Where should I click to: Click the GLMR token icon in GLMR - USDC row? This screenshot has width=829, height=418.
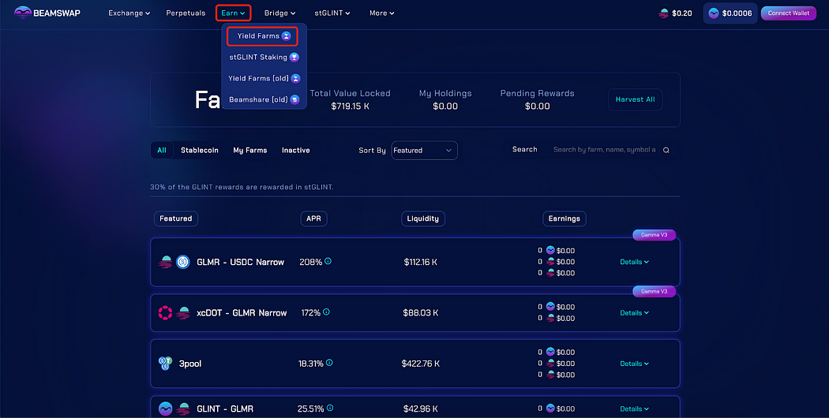coord(166,262)
